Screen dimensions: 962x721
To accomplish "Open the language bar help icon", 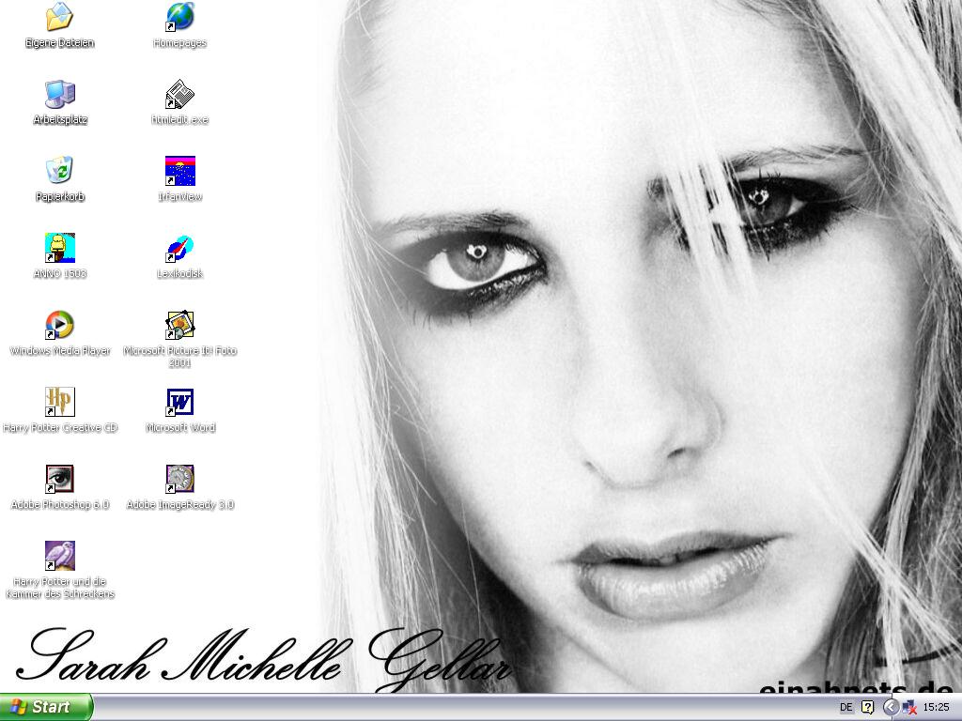I will click(867, 708).
